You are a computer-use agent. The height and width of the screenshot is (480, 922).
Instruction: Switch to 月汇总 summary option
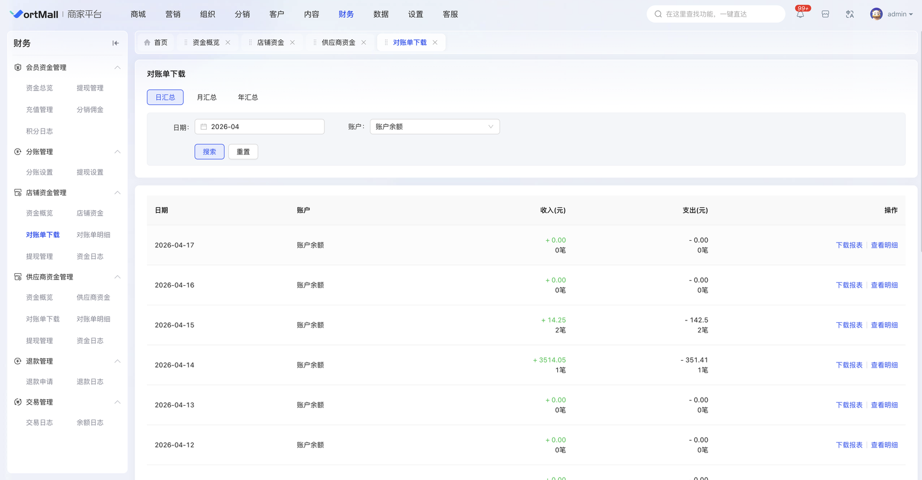pyautogui.click(x=207, y=97)
